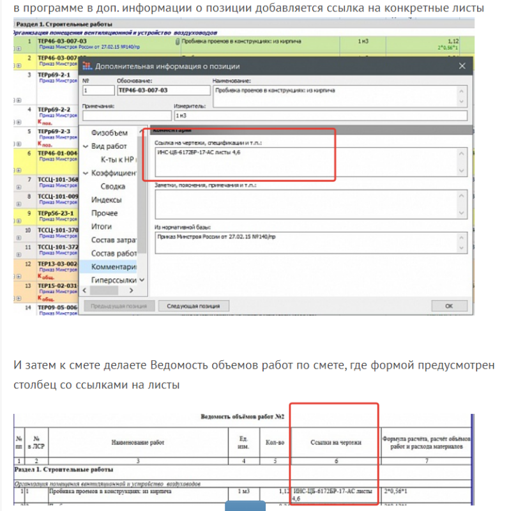Screen dimensions: 509x511
Task: Click the empty Примечания field
Action: tap(126, 116)
